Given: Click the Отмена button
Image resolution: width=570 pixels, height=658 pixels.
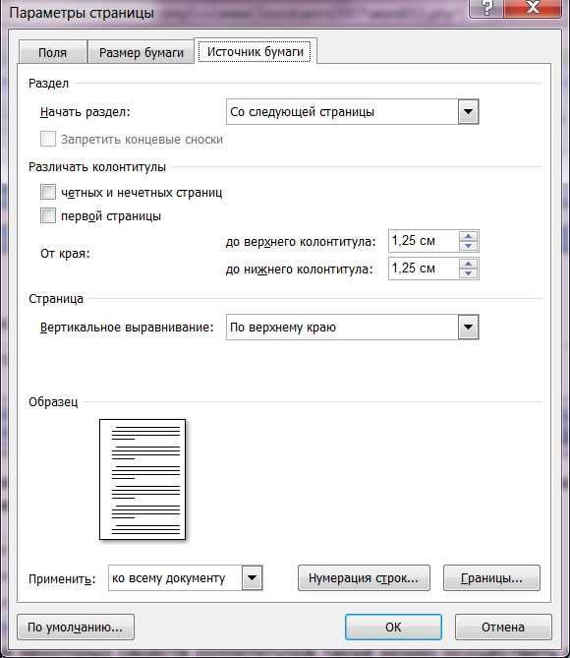Looking at the screenshot, I should pyautogui.click(x=503, y=627).
